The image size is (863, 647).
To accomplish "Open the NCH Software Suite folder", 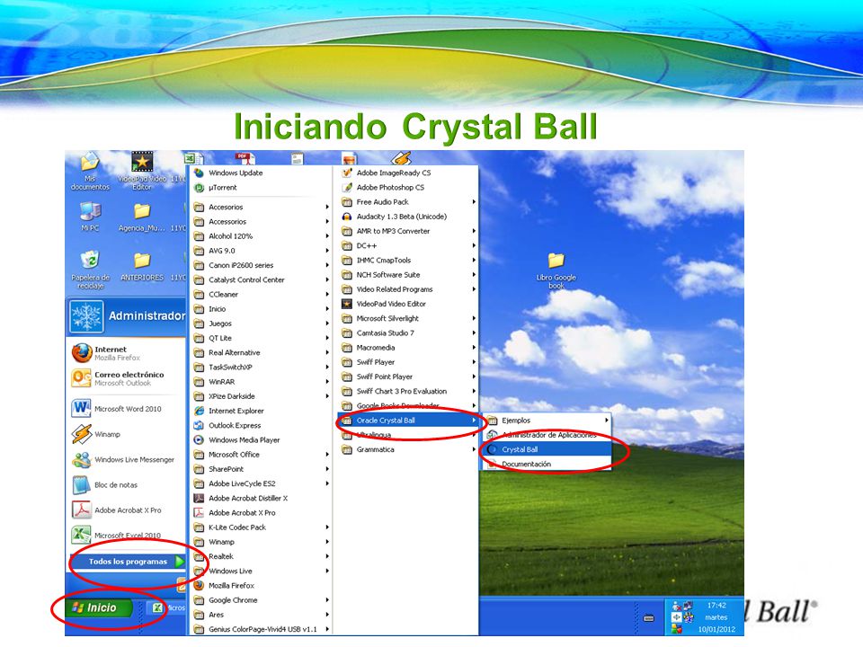I will [408, 275].
